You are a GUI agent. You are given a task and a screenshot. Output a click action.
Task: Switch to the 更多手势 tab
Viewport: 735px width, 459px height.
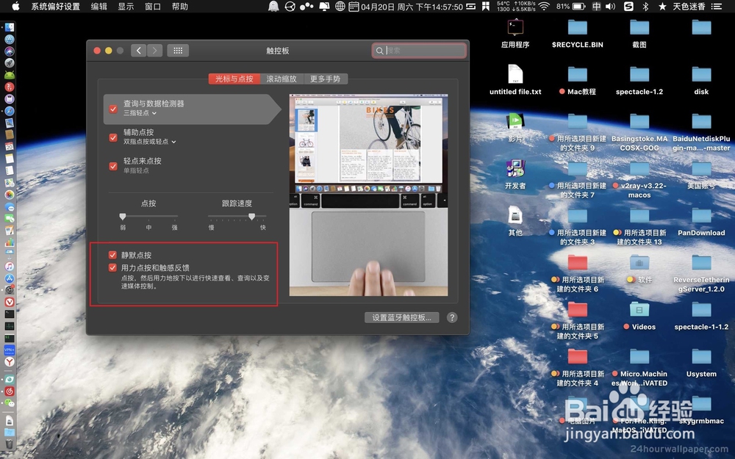(x=326, y=79)
